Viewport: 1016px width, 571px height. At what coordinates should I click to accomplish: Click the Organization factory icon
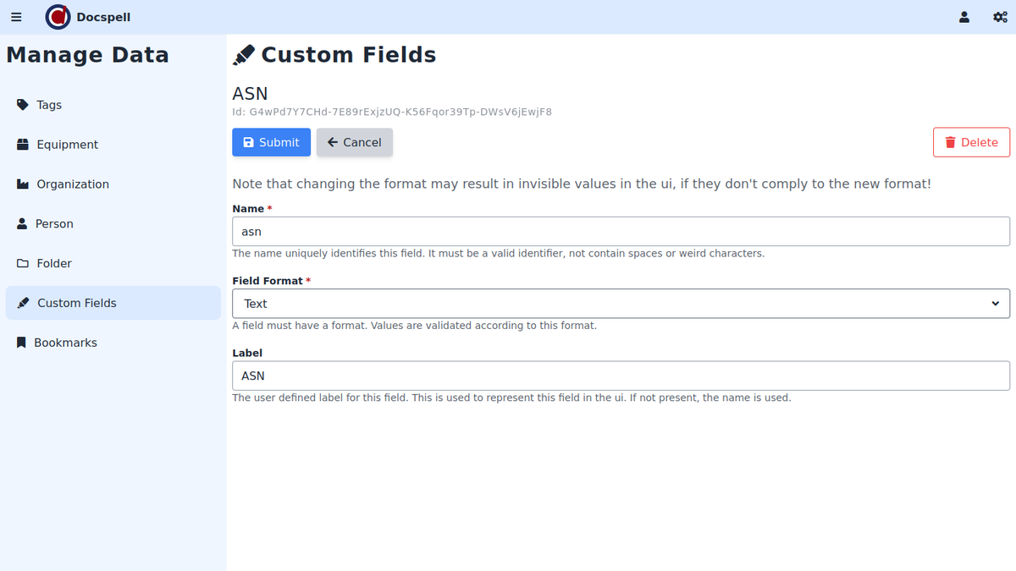pos(23,184)
